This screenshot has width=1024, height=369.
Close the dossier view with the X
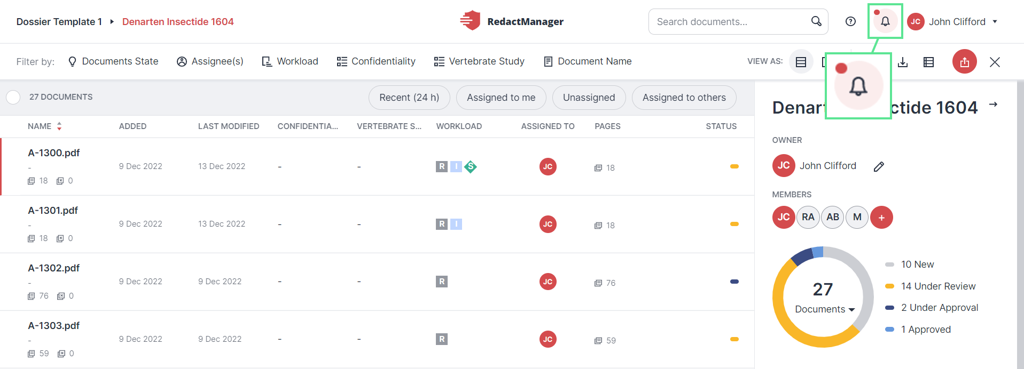[995, 62]
